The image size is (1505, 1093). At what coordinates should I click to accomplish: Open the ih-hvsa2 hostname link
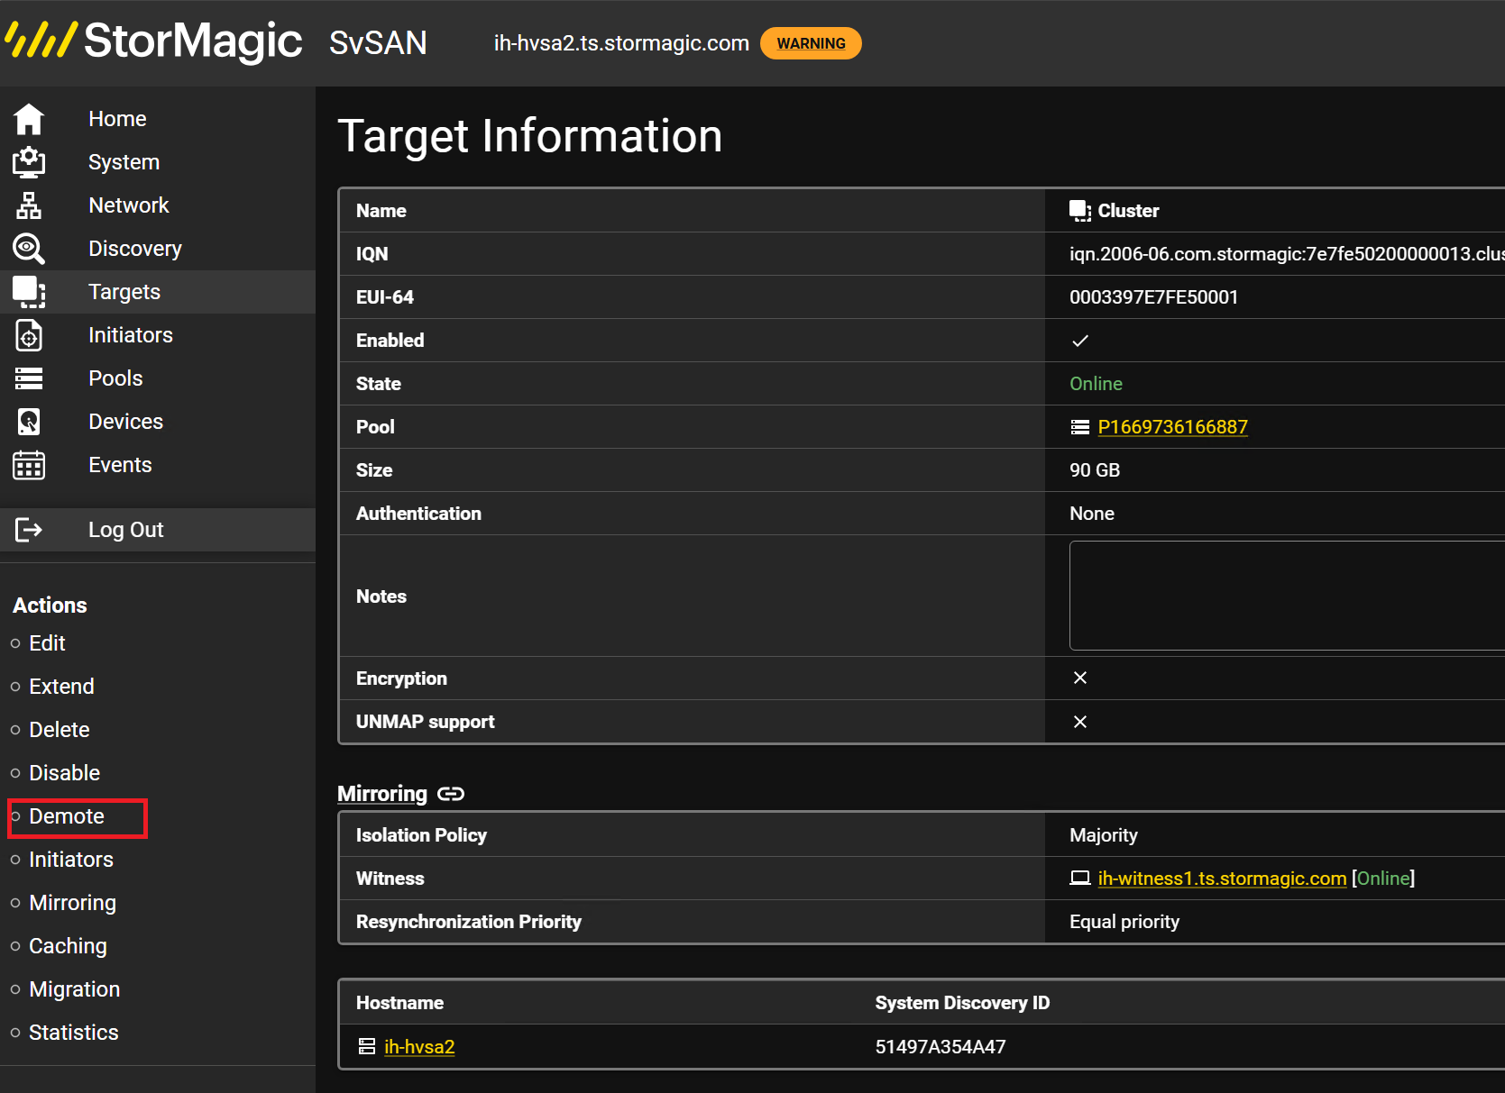(419, 1047)
